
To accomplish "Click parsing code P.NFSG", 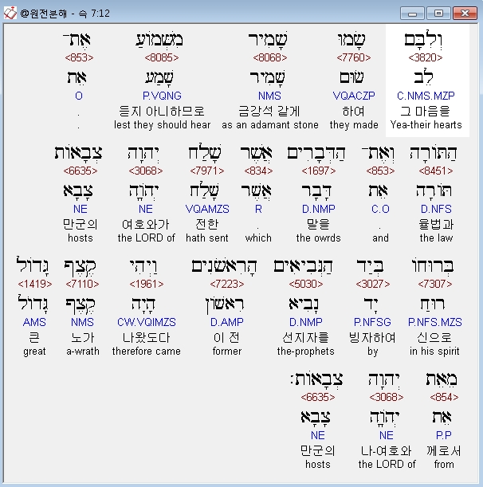I will pos(372,322).
